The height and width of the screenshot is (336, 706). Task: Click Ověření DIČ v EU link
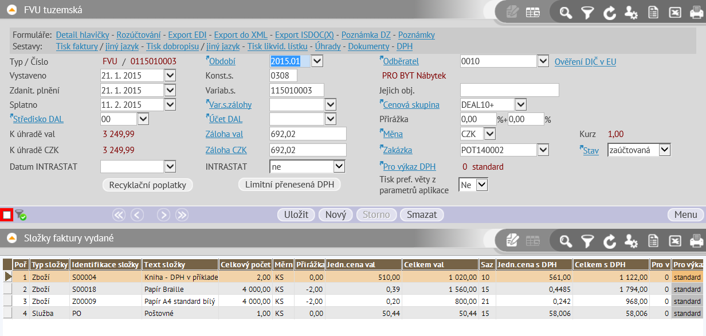pyautogui.click(x=585, y=62)
